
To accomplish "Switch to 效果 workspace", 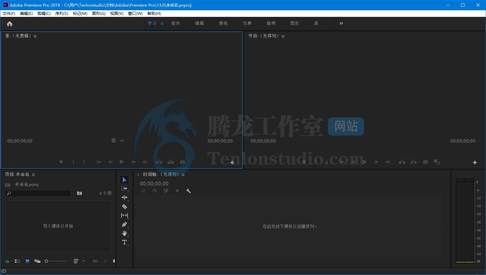I will (247, 23).
